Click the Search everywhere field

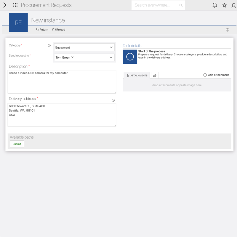pyautogui.click(x=156, y=5)
